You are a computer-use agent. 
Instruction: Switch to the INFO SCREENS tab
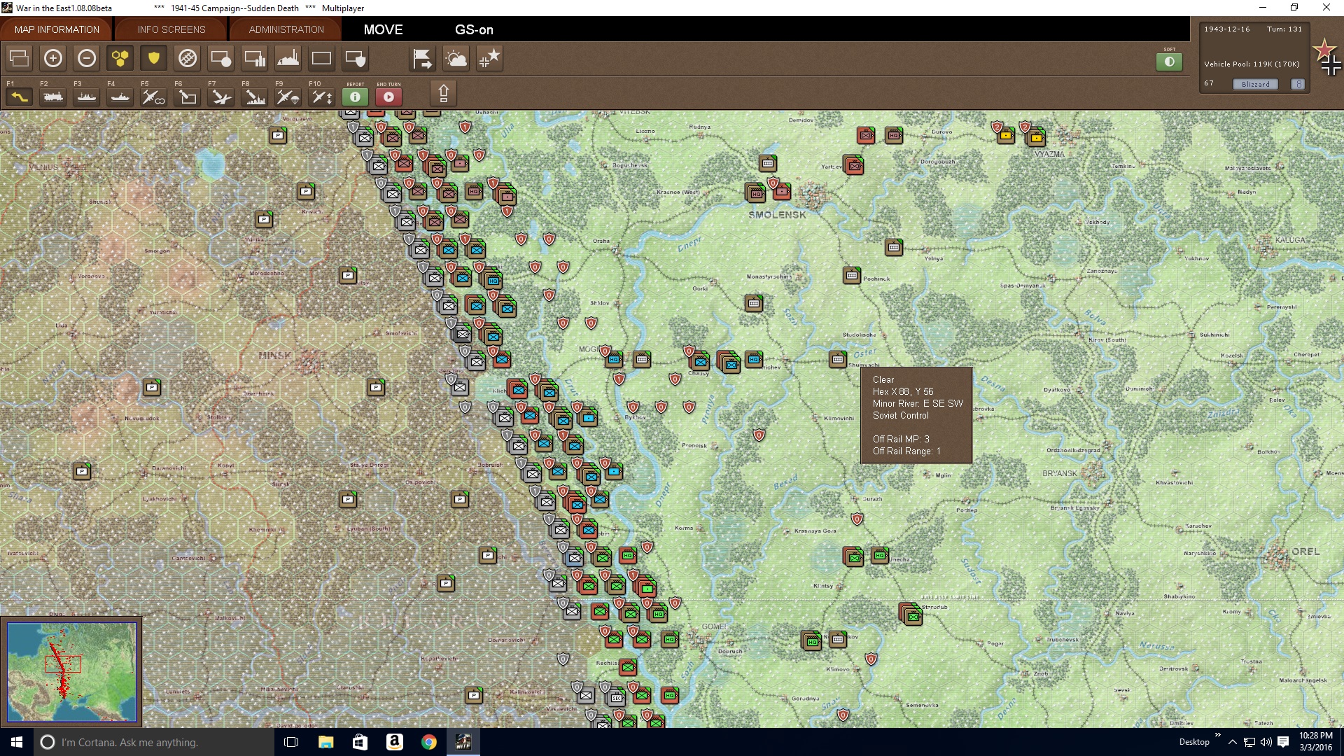170,29
